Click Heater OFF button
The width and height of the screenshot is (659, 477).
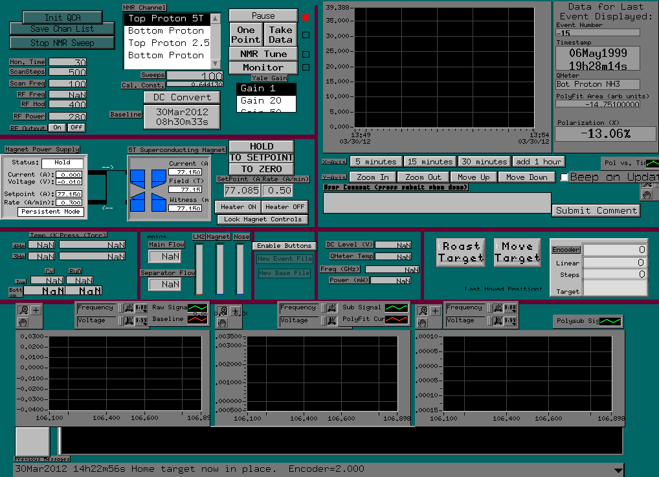pyautogui.click(x=285, y=206)
